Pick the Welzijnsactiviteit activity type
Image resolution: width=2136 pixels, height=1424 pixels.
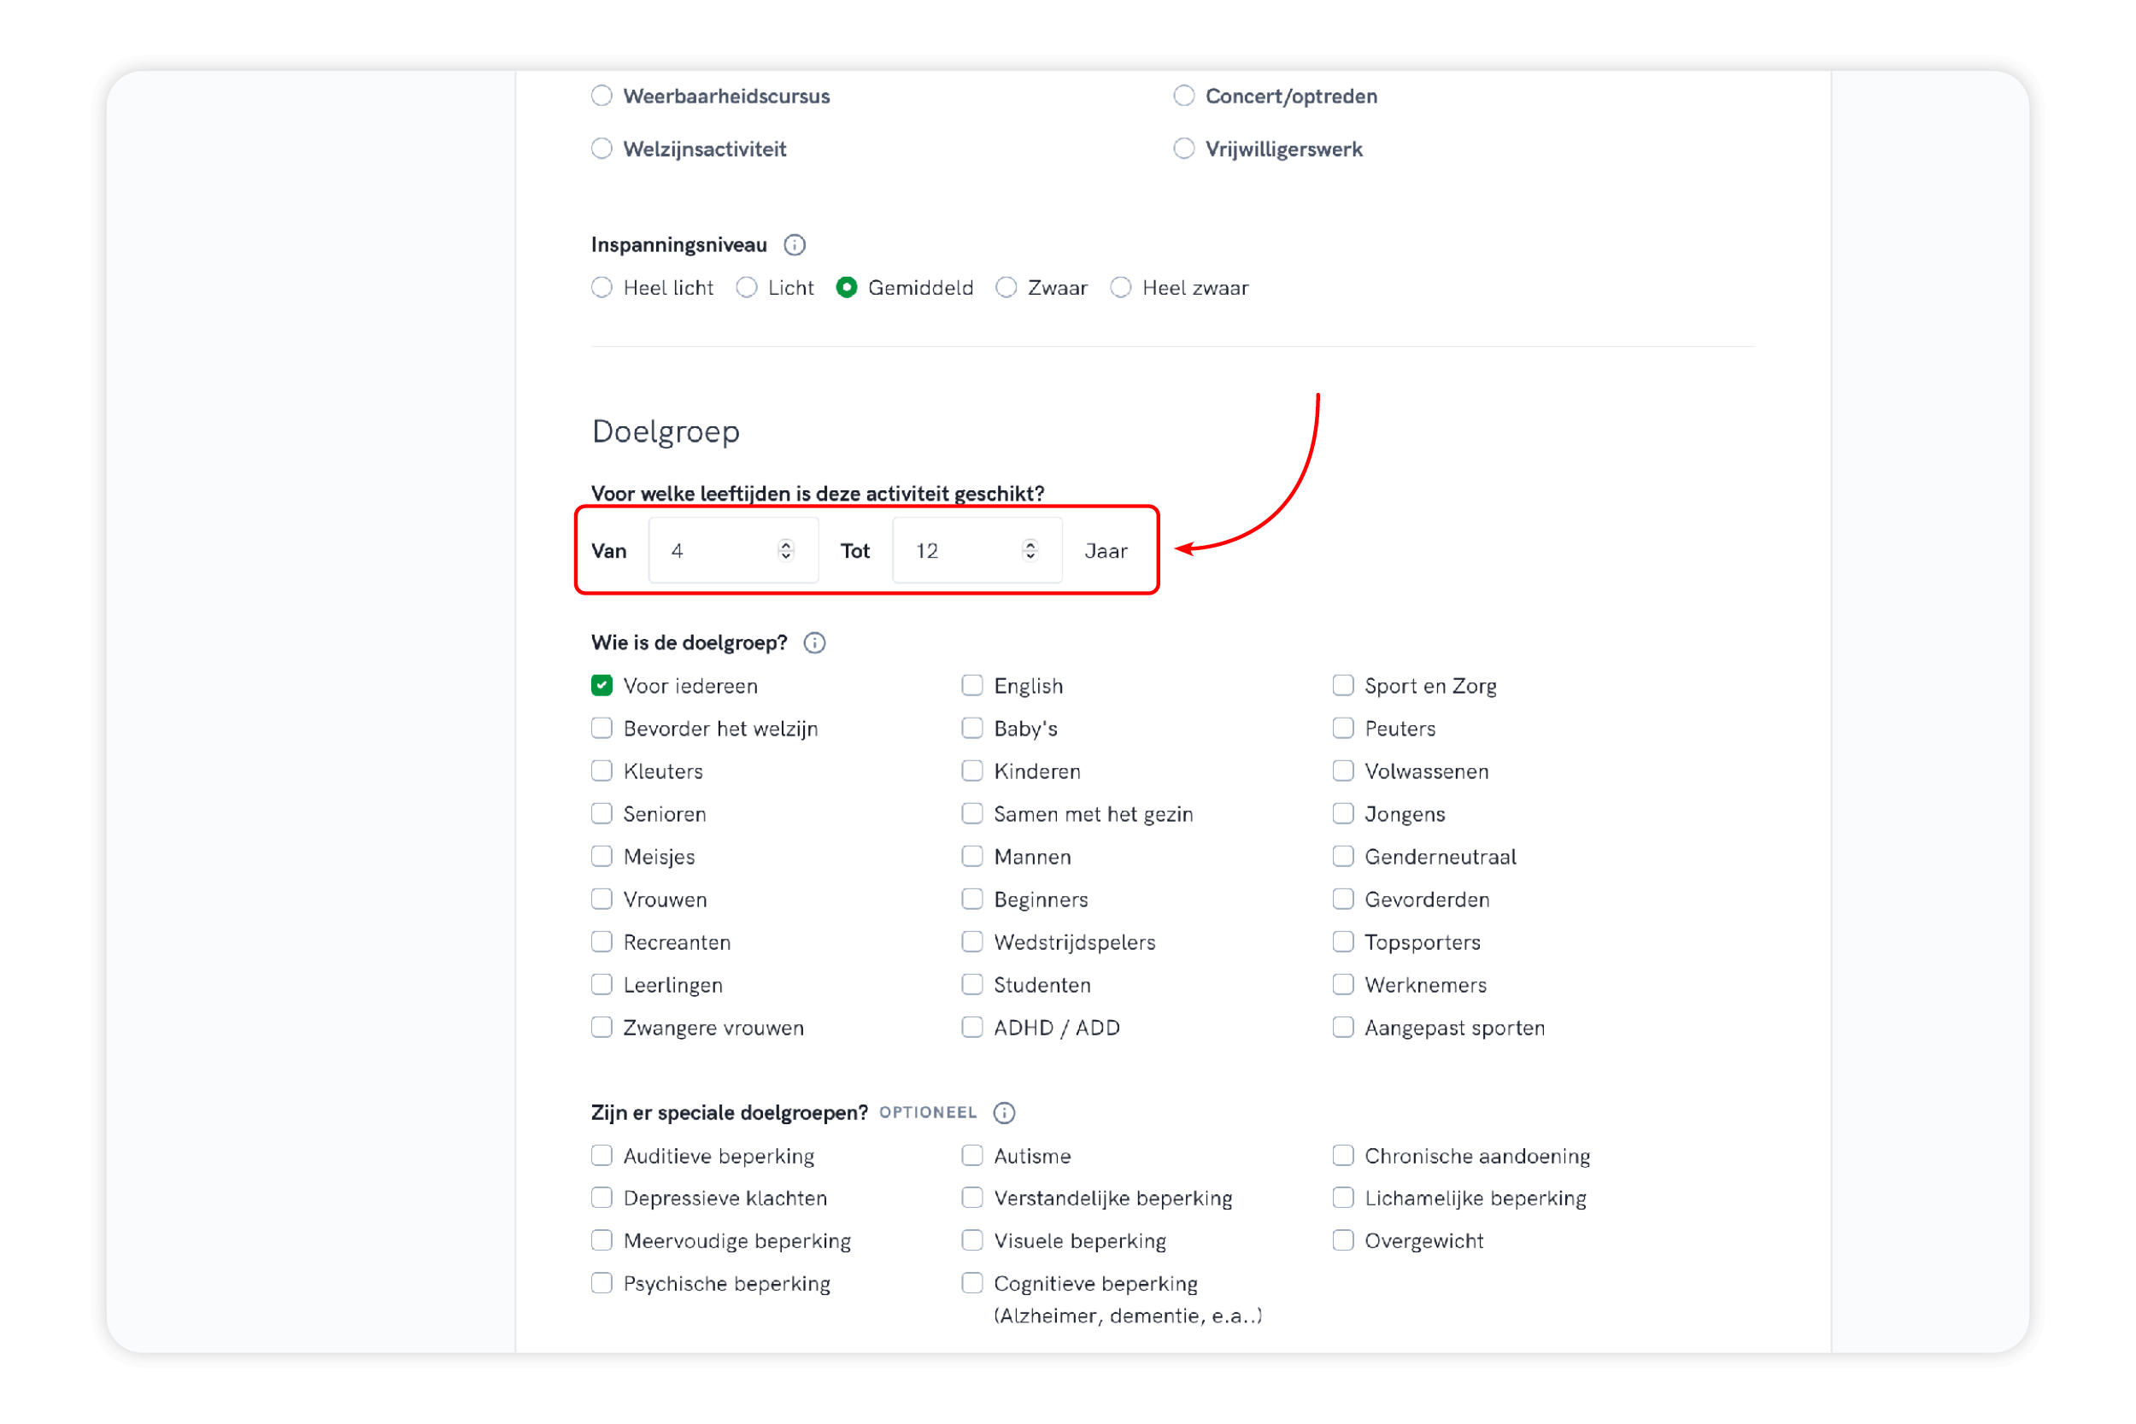point(602,149)
